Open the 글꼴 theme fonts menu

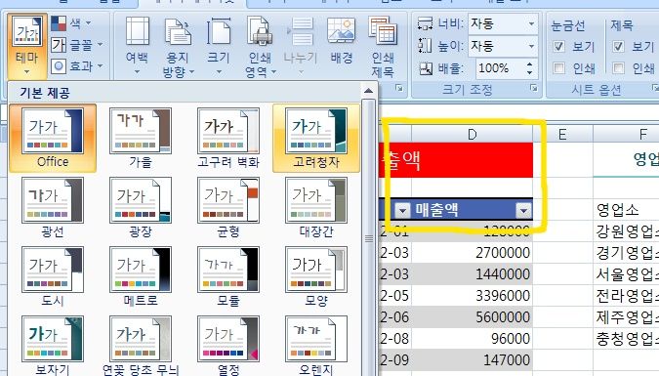coord(77,45)
